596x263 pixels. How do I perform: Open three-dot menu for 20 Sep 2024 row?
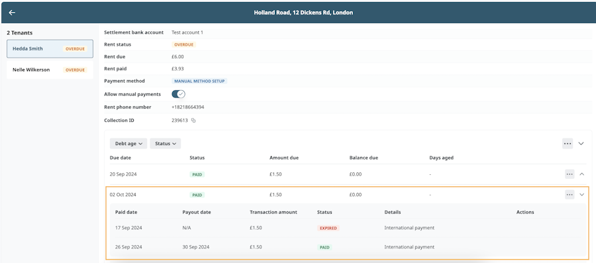coord(570,174)
